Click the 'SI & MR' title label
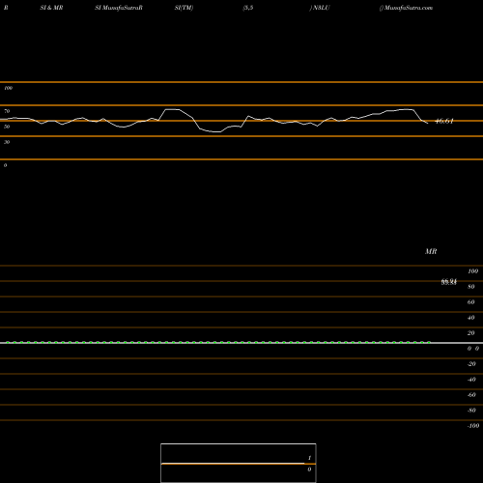 coord(51,8)
